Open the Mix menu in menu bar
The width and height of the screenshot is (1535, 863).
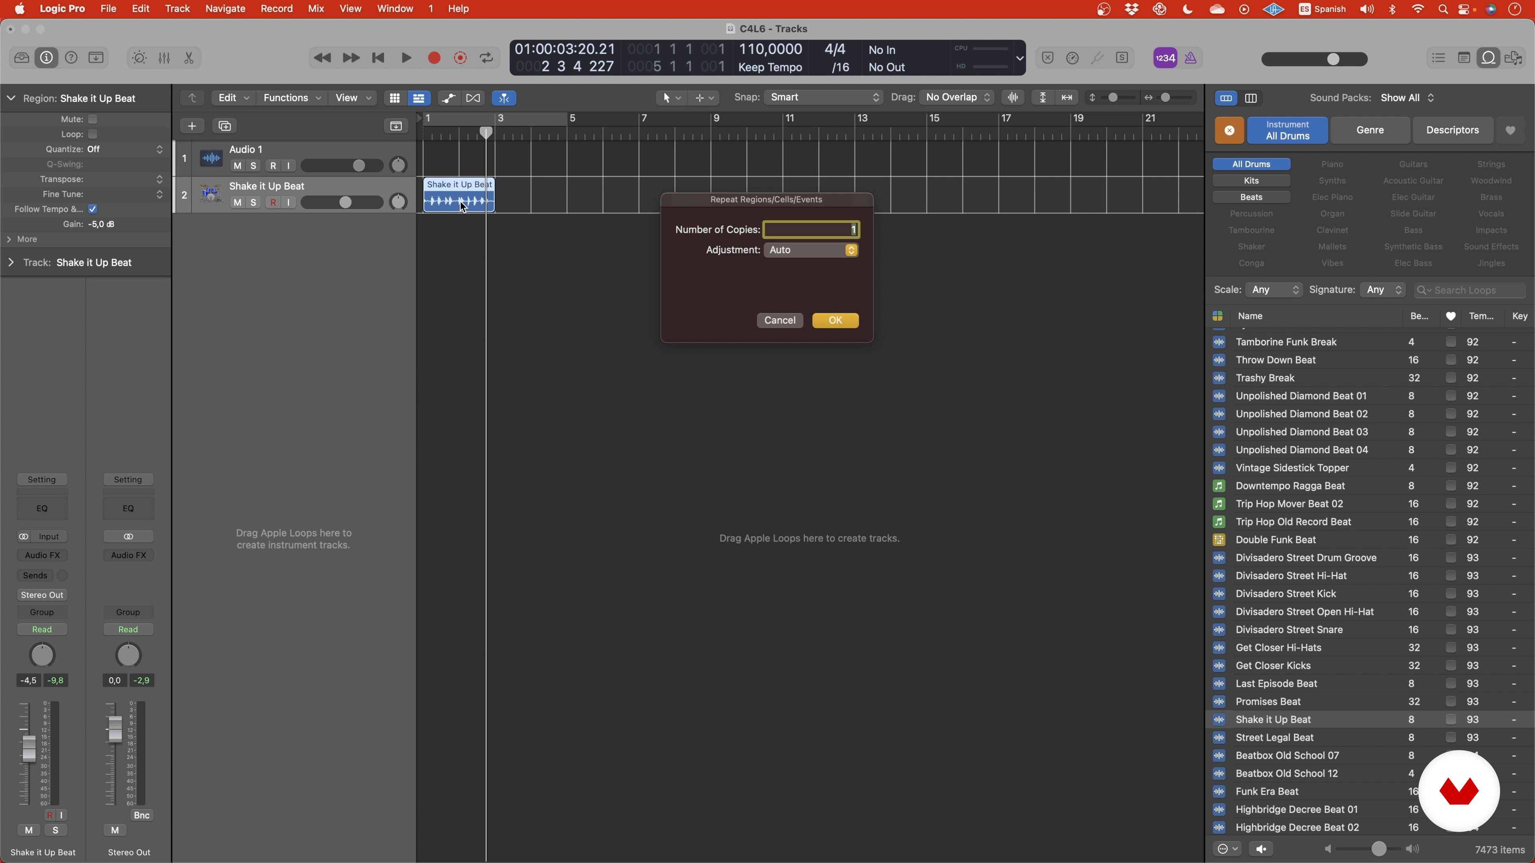[316, 9]
